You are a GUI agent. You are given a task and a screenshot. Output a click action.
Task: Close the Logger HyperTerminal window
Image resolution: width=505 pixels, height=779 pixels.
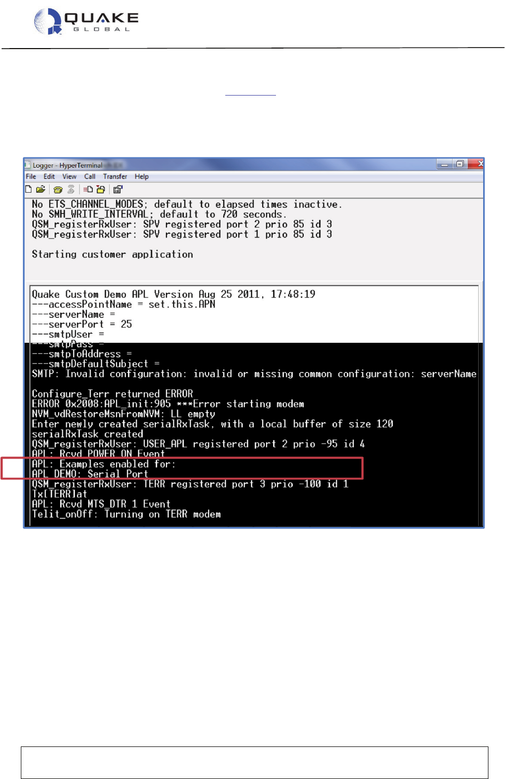pos(476,164)
